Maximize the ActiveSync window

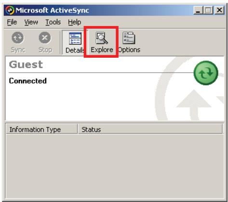(x=208, y=11)
